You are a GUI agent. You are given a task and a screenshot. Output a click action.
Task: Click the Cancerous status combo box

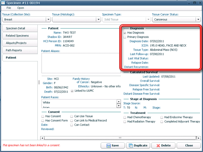[176, 19]
